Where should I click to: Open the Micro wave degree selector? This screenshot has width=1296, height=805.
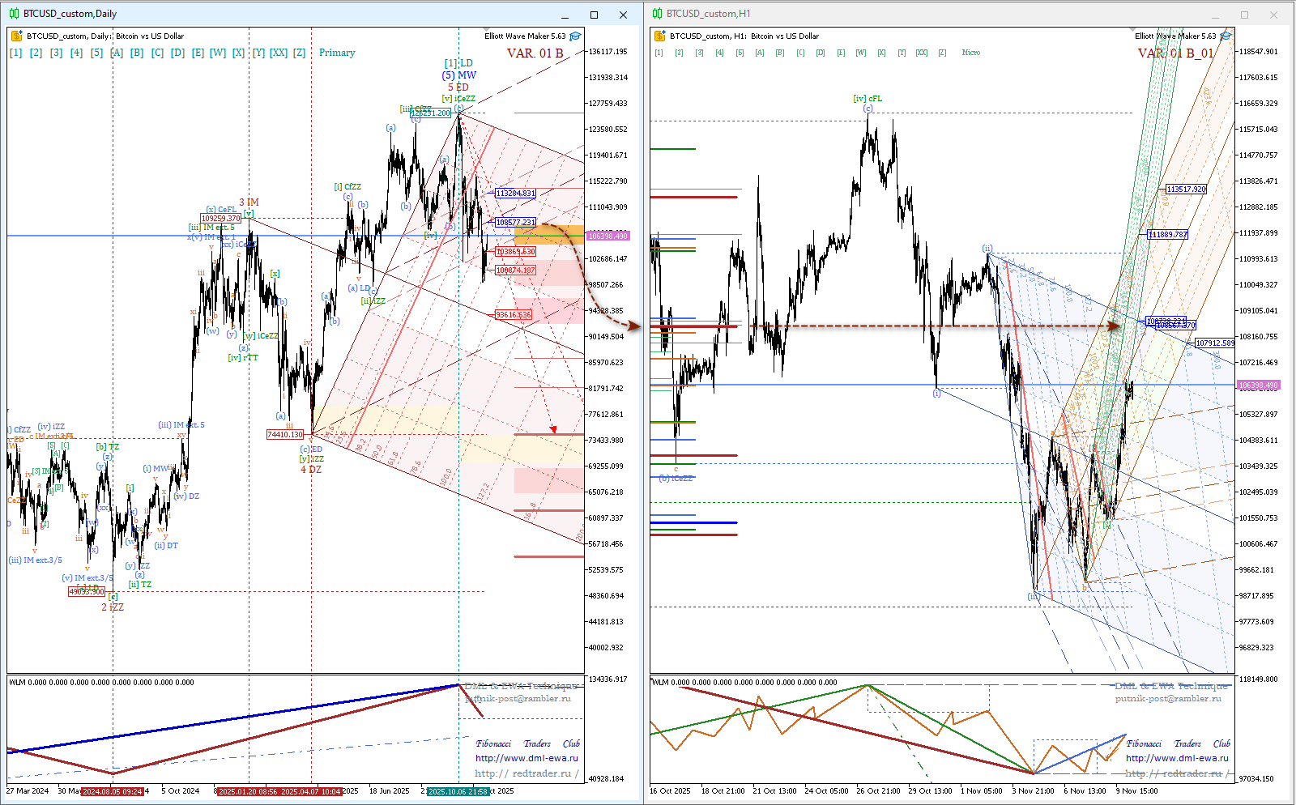970,53
